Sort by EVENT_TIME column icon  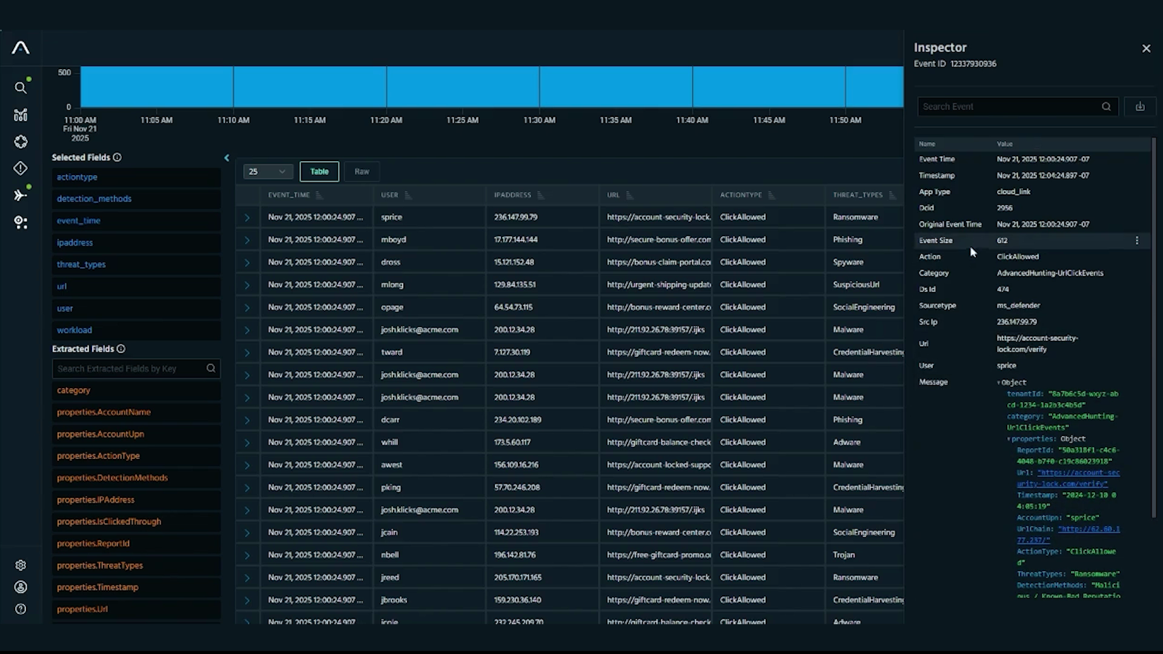(319, 195)
